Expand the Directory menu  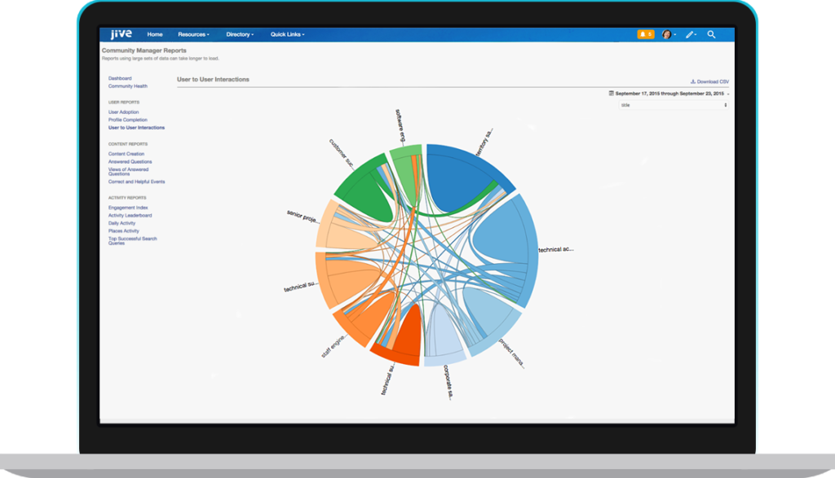tap(240, 34)
